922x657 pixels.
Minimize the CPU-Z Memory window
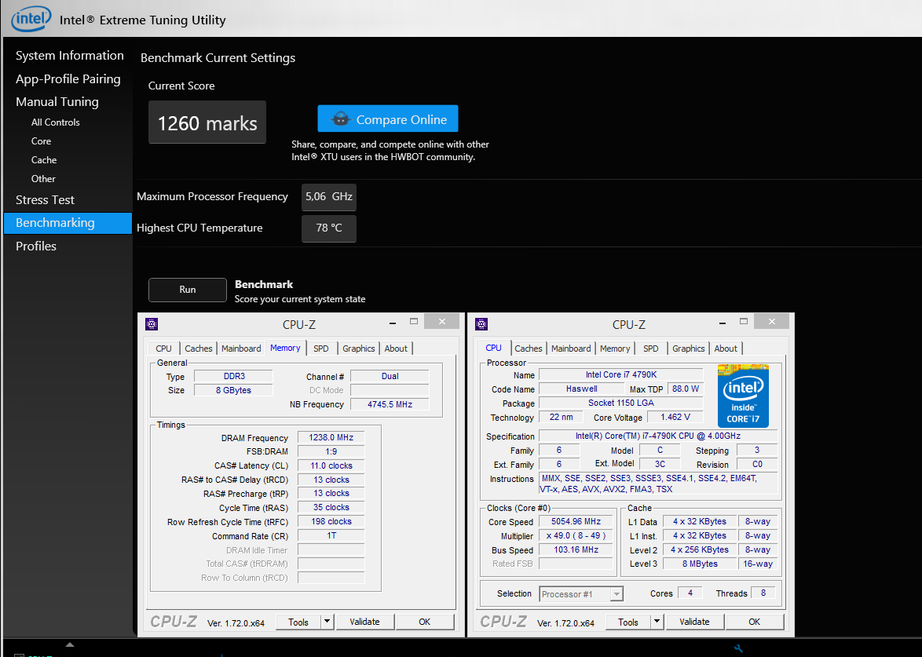pyautogui.click(x=392, y=322)
